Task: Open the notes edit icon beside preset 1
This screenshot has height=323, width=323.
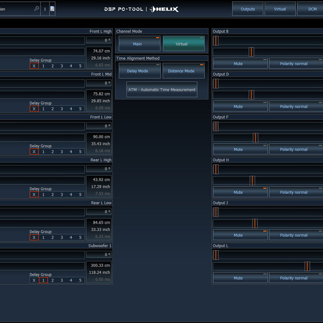Action: pyautogui.click(x=52, y=8)
